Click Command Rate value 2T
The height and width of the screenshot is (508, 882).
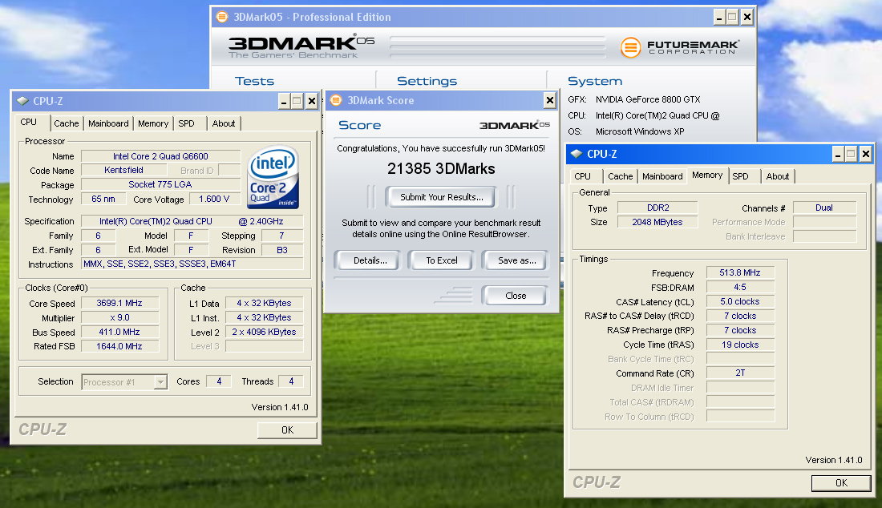pos(740,373)
